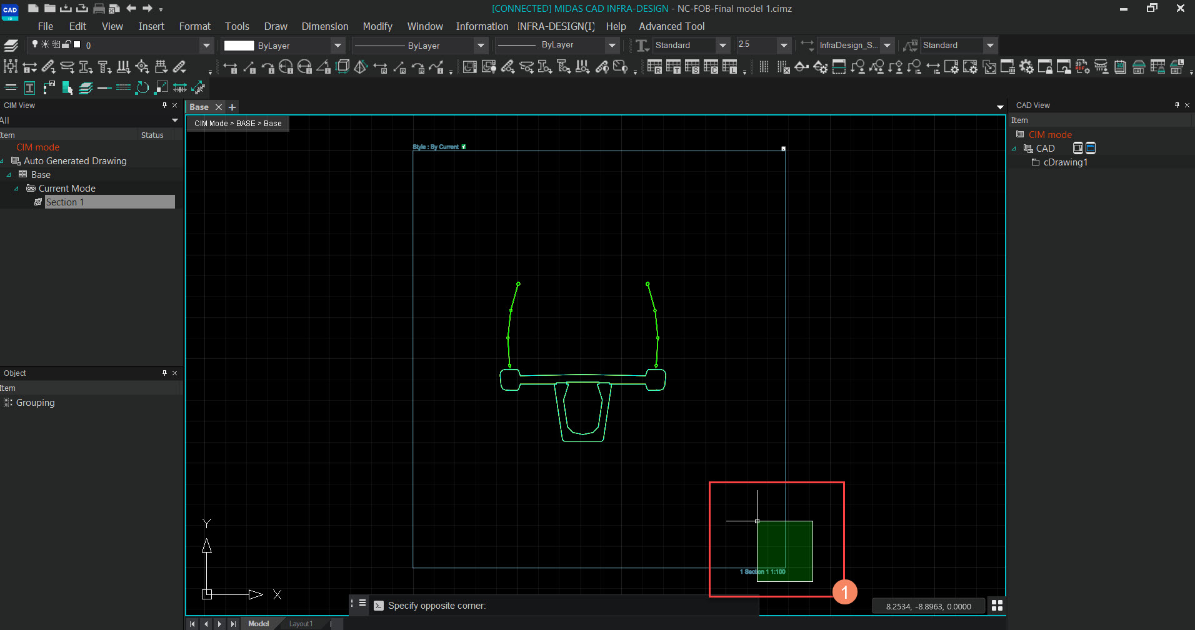Toggle second blue view icon next to CAD
Image resolution: width=1195 pixels, height=630 pixels.
1091,148
